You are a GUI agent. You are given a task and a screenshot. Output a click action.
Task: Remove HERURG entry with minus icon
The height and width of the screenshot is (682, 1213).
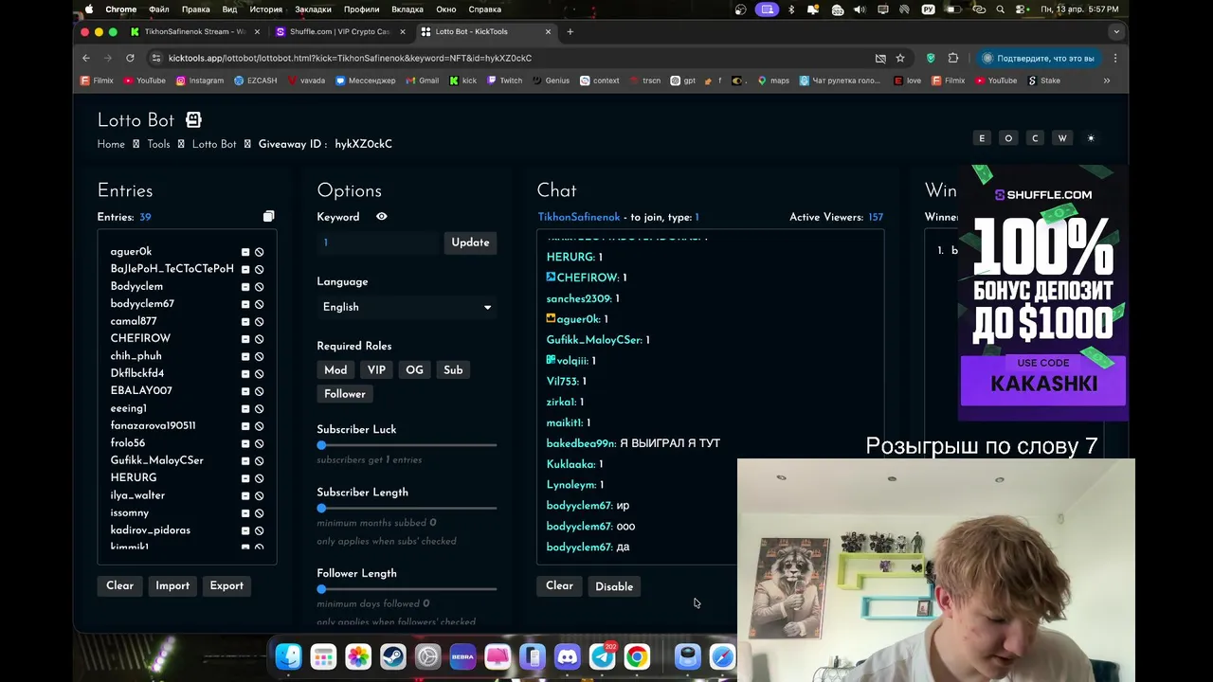click(245, 478)
